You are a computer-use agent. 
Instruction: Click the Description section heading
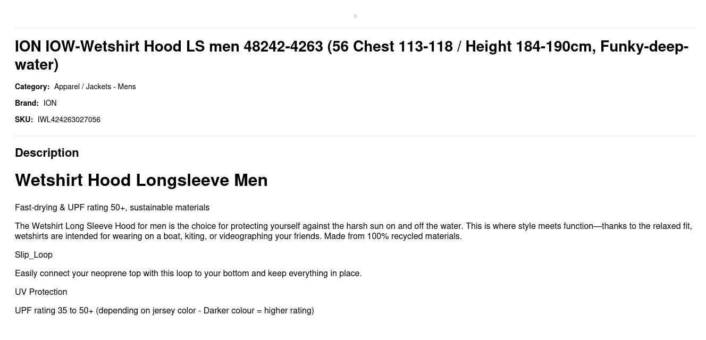pyautogui.click(x=47, y=152)
